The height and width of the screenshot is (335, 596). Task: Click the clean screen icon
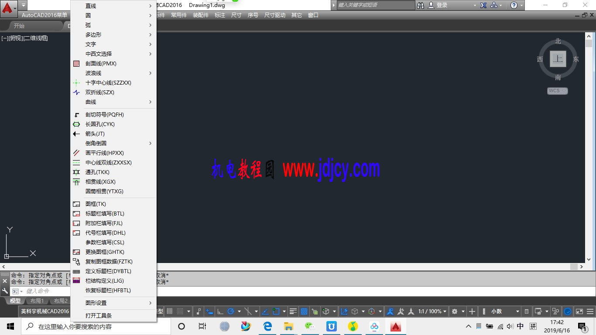(579, 311)
